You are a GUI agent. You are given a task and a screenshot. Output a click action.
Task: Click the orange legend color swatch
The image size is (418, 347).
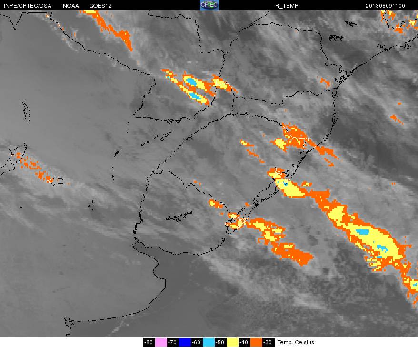point(256,342)
